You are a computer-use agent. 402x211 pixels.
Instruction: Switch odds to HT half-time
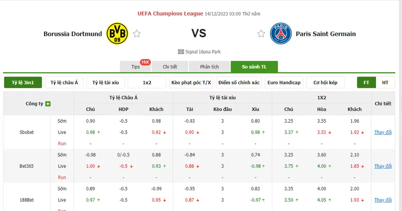pos(385,83)
